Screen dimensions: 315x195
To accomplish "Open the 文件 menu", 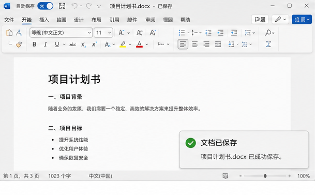I will (9, 20).
